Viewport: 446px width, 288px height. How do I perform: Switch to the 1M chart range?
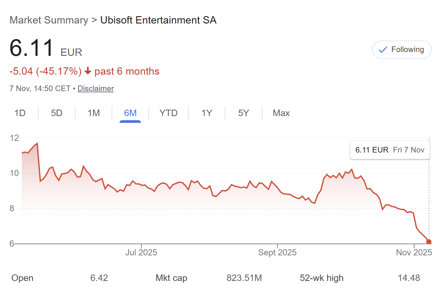[94, 113]
